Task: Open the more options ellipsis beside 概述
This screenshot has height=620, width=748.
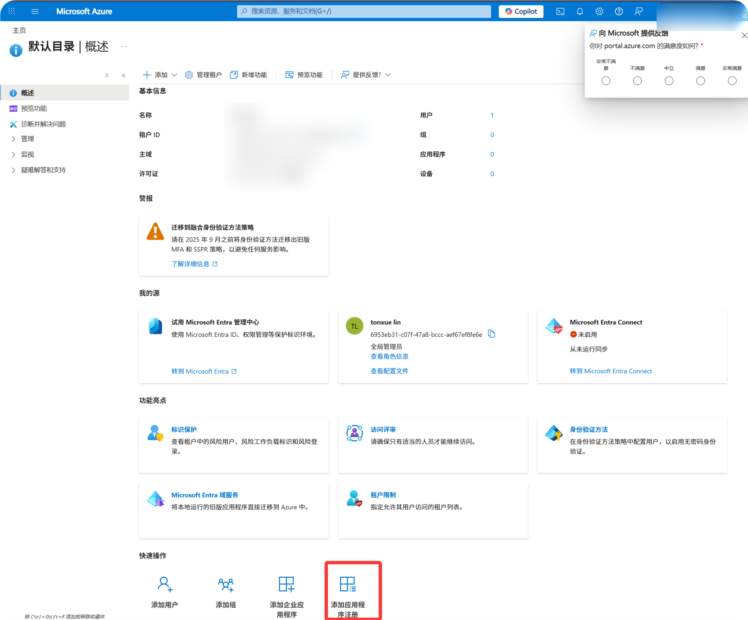Action: [x=124, y=46]
